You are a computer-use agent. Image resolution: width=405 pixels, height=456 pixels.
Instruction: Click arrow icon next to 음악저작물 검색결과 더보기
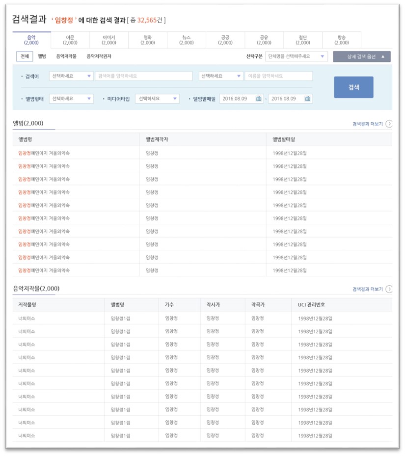[389, 289]
